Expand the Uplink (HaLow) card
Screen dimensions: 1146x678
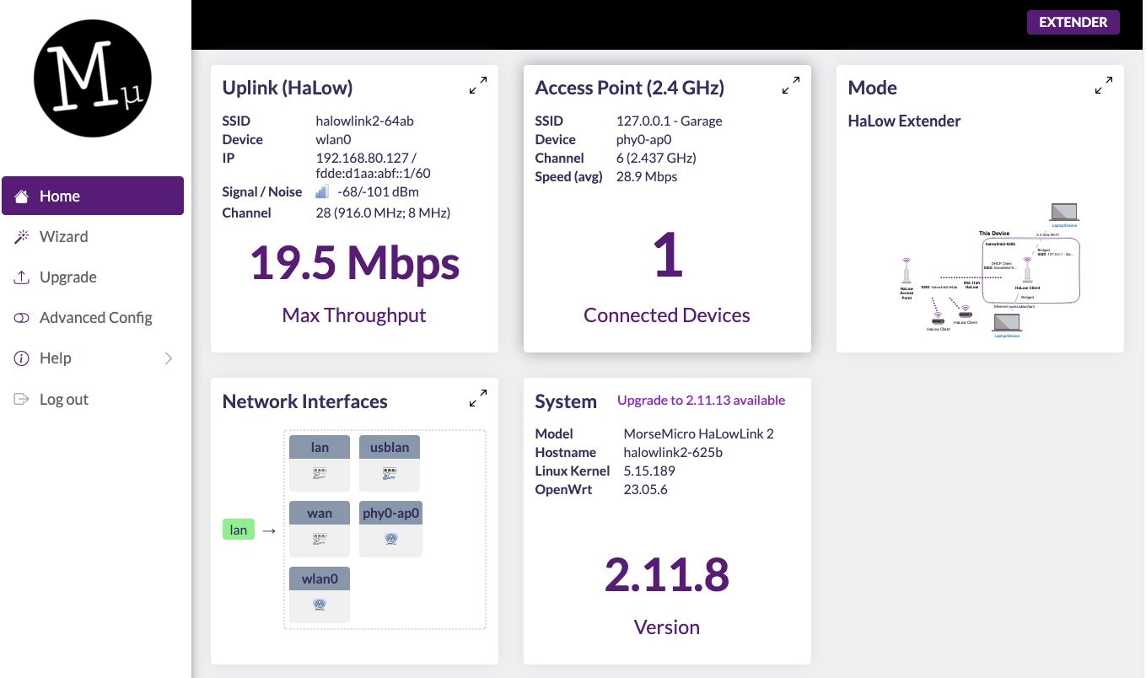pos(478,85)
